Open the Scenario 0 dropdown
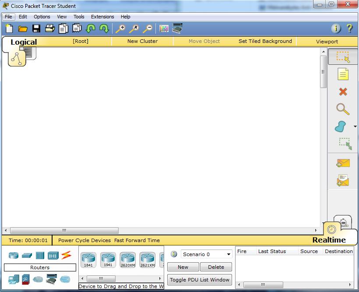 click(206, 254)
